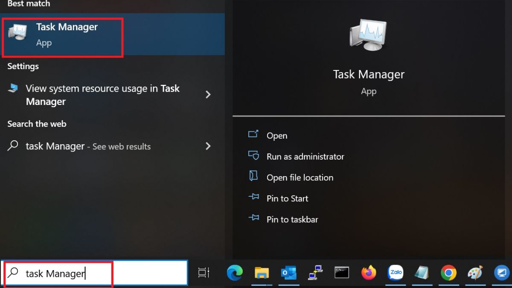
Task: Launch Google Chrome from the taskbar
Action: (x=449, y=272)
